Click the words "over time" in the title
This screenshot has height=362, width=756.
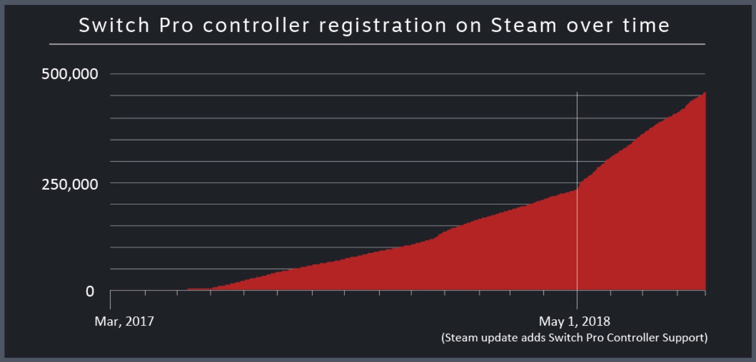pos(617,25)
